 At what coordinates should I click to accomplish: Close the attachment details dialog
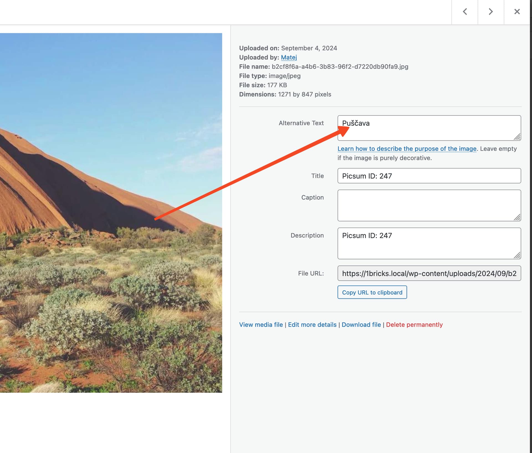517,12
